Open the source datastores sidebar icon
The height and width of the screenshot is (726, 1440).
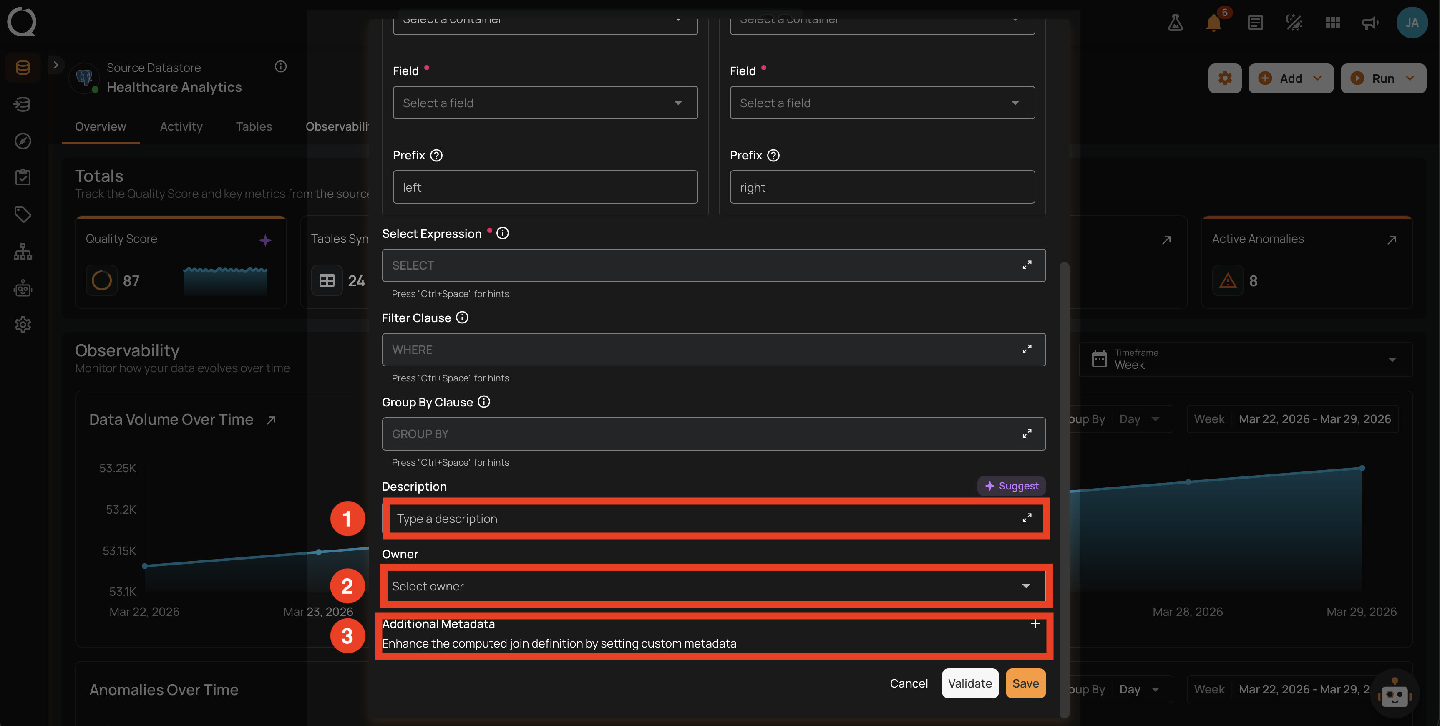click(23, 68)
